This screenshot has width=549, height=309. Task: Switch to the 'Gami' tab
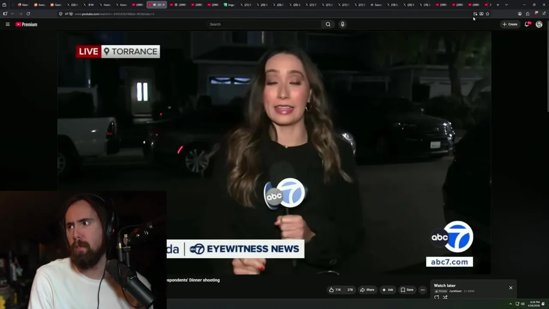coord(56,5)
